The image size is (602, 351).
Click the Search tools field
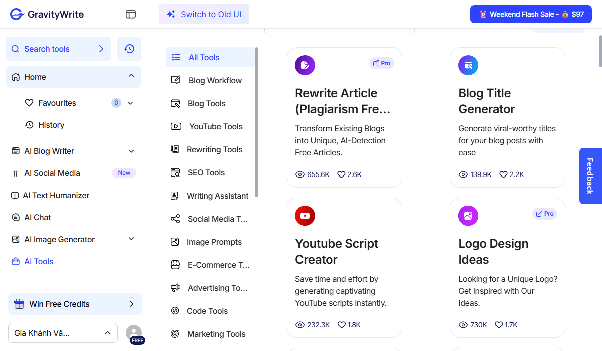pos(59,49)
